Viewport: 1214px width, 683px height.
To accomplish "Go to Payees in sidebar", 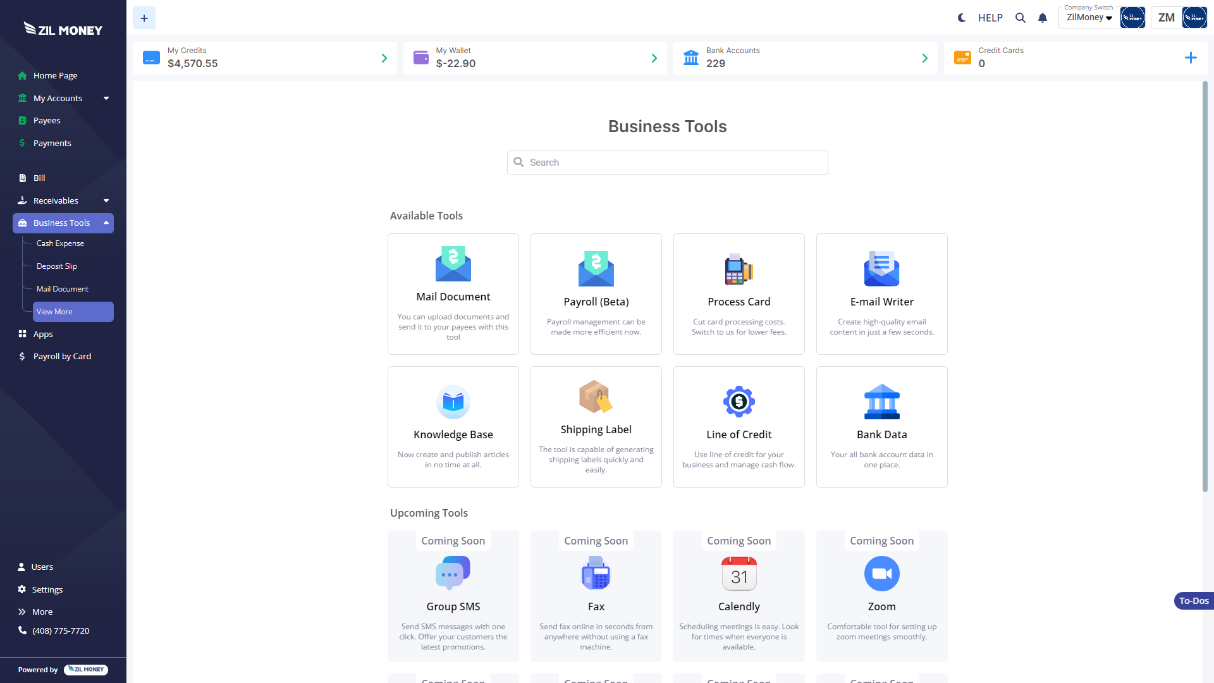I will 47,120.
